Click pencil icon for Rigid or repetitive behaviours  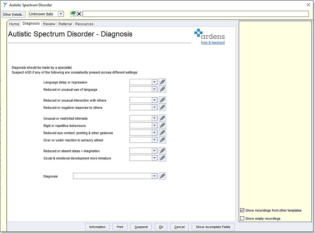(x=162, y=125)
